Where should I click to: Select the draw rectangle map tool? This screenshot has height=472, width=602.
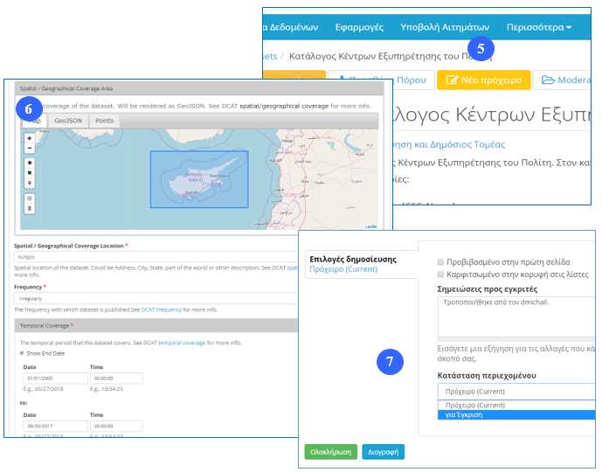29,172
